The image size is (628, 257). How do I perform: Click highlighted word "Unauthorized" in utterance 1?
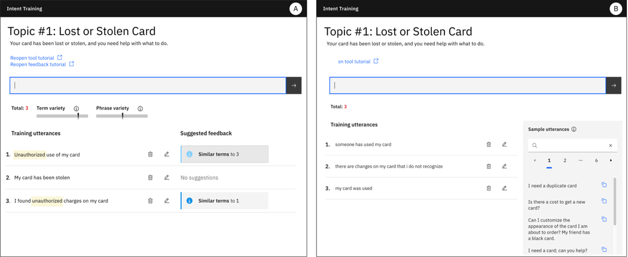(30, 155)
